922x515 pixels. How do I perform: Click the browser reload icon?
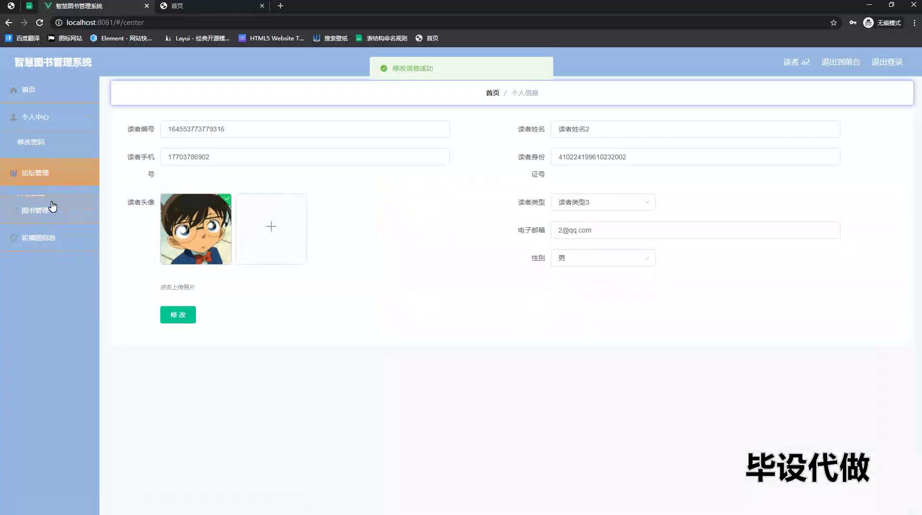[x=39, y=23]
